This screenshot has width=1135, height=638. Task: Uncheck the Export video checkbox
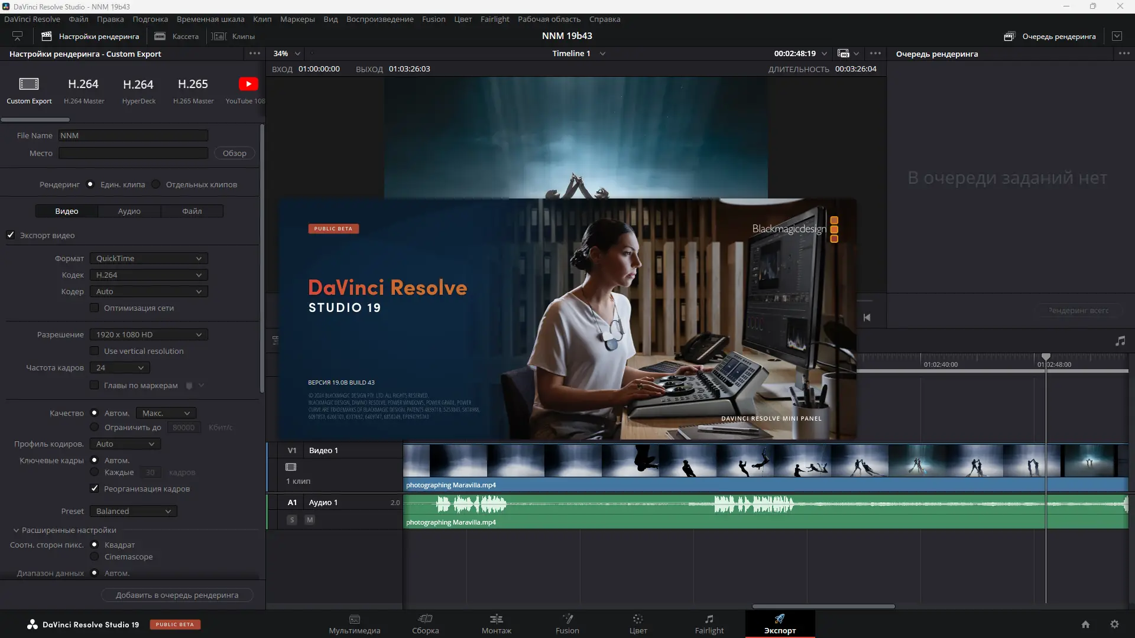(11, 235)
